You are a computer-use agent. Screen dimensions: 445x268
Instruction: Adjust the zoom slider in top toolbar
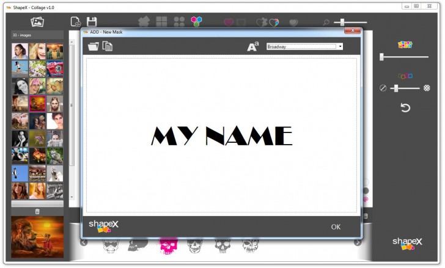tap(350, 22)
